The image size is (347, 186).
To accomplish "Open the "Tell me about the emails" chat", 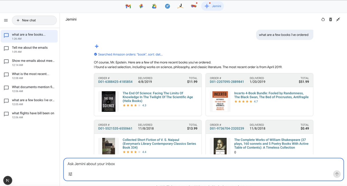I will pyautogui.click(x=29, y=49).
